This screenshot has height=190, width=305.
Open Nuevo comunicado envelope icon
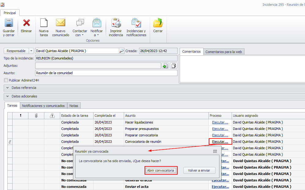click(x=61, y=23)
